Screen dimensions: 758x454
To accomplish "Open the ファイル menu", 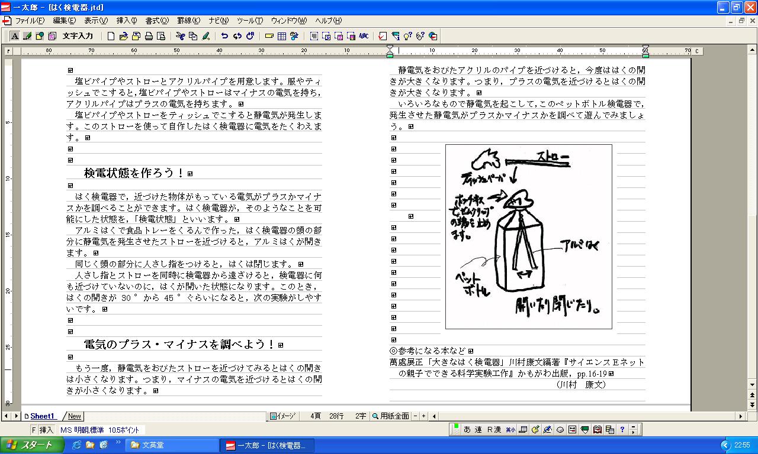I will click(30, 21).
